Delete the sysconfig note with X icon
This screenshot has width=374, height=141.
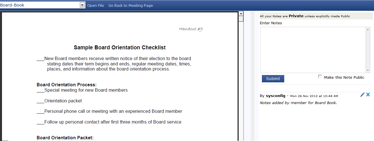368,95
